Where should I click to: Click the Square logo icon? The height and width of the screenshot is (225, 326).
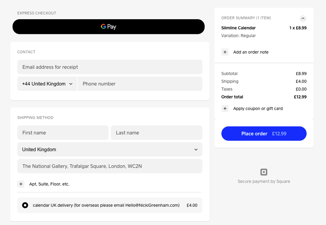tap(264, 172)
